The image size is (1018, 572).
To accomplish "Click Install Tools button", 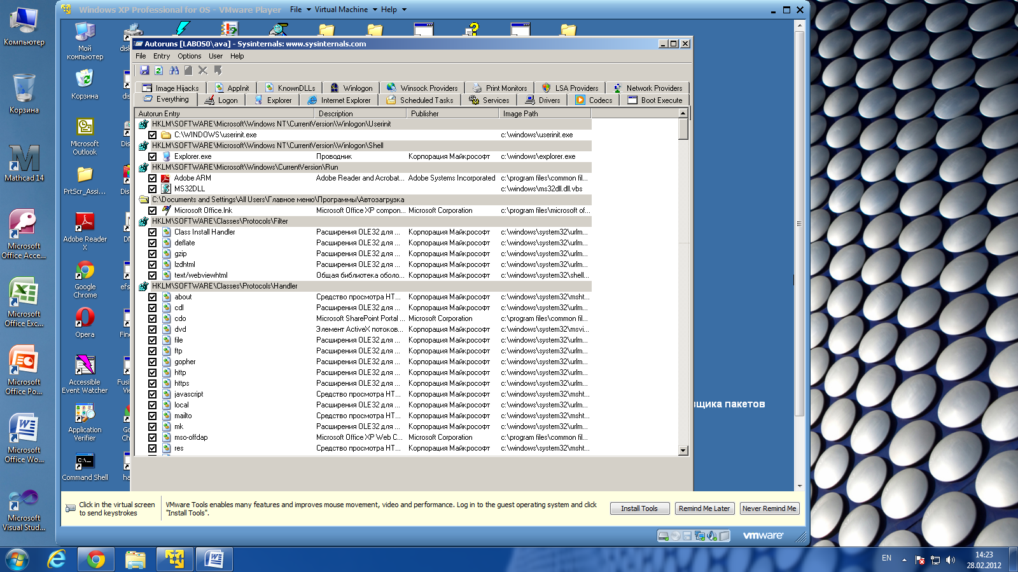I will 639,508.
